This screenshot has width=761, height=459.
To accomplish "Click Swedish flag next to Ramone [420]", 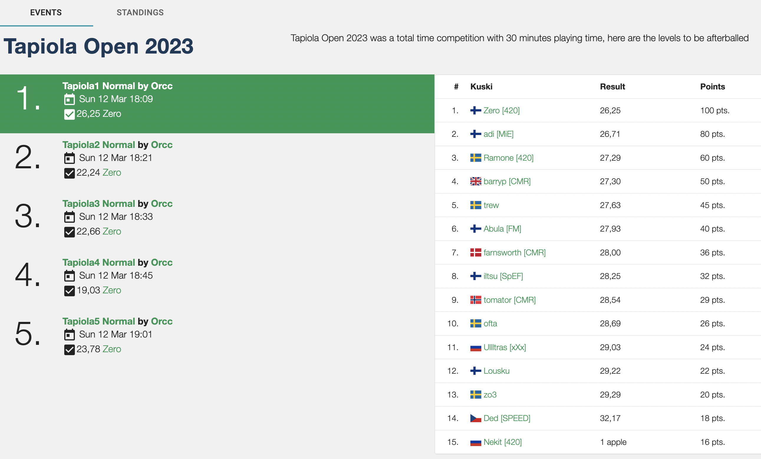I will (x=476, y=158).
